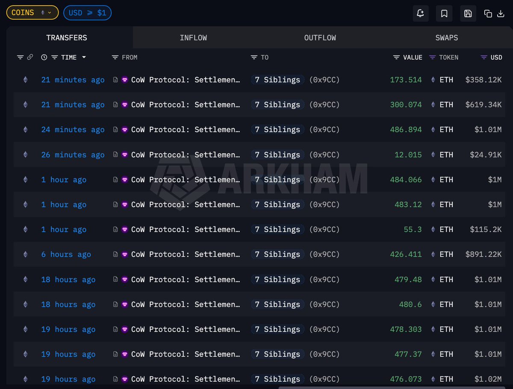Click the CoW Protocol logo in 484.066 row
The height and width of the screenshot is (389, 513).
click(125, 180)
